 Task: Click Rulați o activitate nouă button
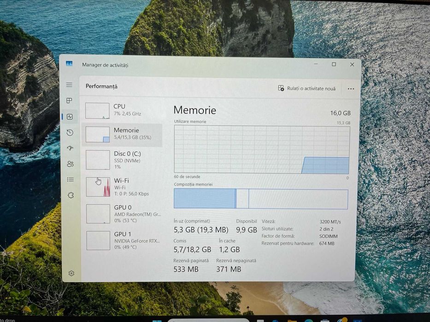pyautogui.click(x=306, y=88)
